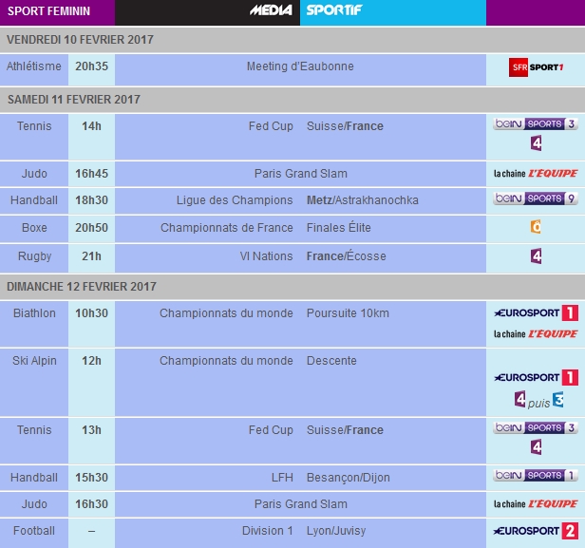Image resolution: width=585 pixels, height=548 pixels.
Task: Click the Rugby sport cell
Action: pos(34,258)
